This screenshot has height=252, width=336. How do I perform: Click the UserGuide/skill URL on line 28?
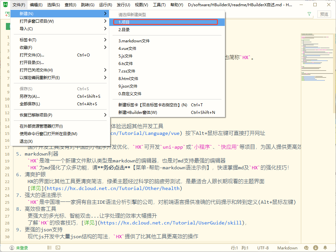(171, 223)
